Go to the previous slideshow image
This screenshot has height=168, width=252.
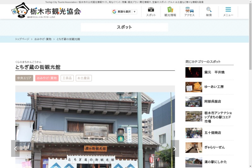pyautogui.click(x=15, y=148)
